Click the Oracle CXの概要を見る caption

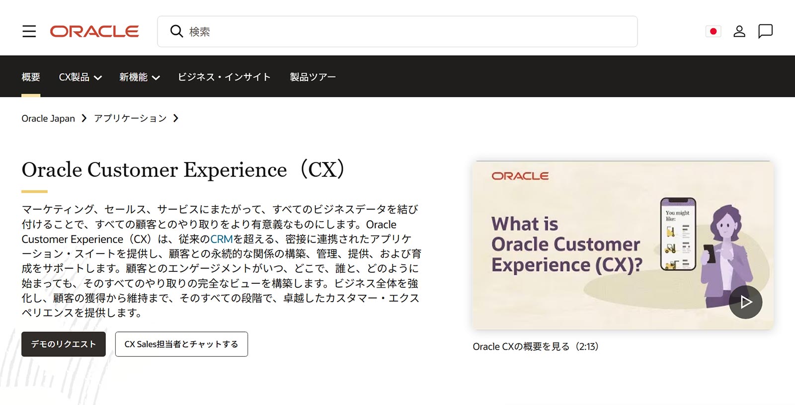(x=536, y=346)
